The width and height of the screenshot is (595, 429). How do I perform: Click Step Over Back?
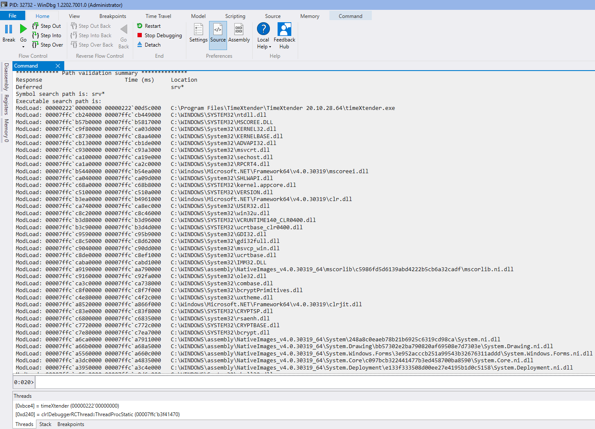[x=92, y=45]
